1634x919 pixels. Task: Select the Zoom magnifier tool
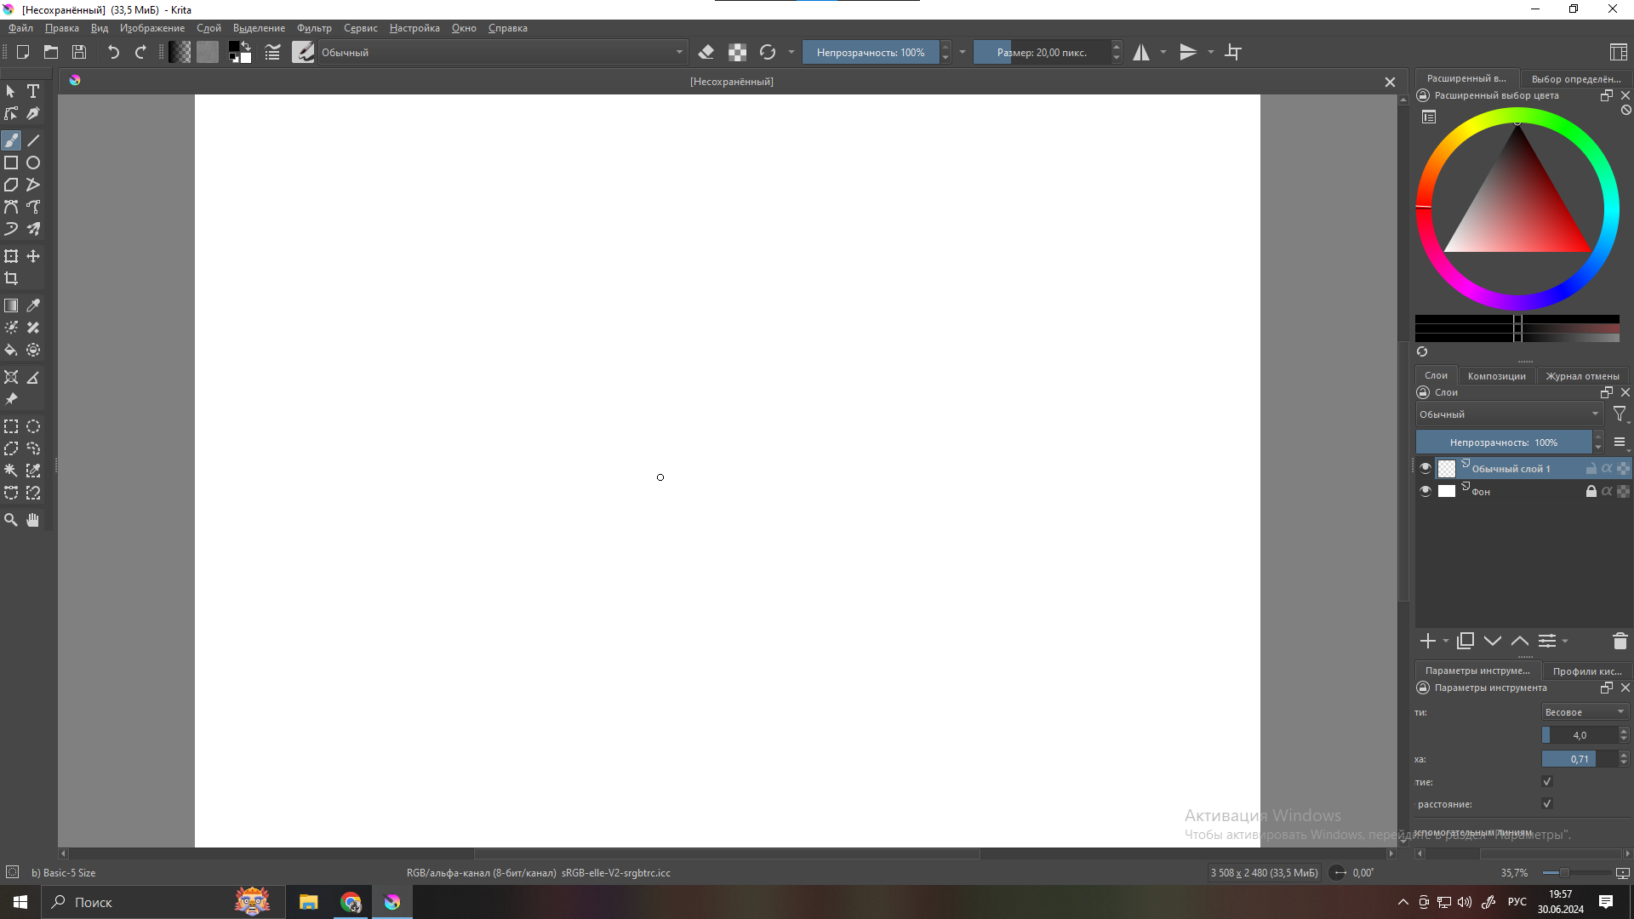click(11, 520)
